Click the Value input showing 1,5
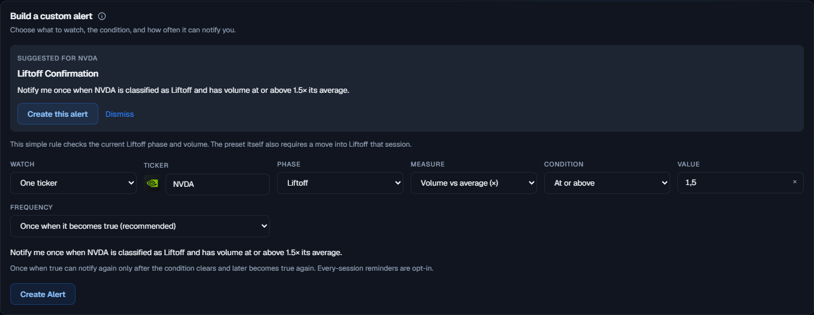Screen dimensions: 814x315 740,183
